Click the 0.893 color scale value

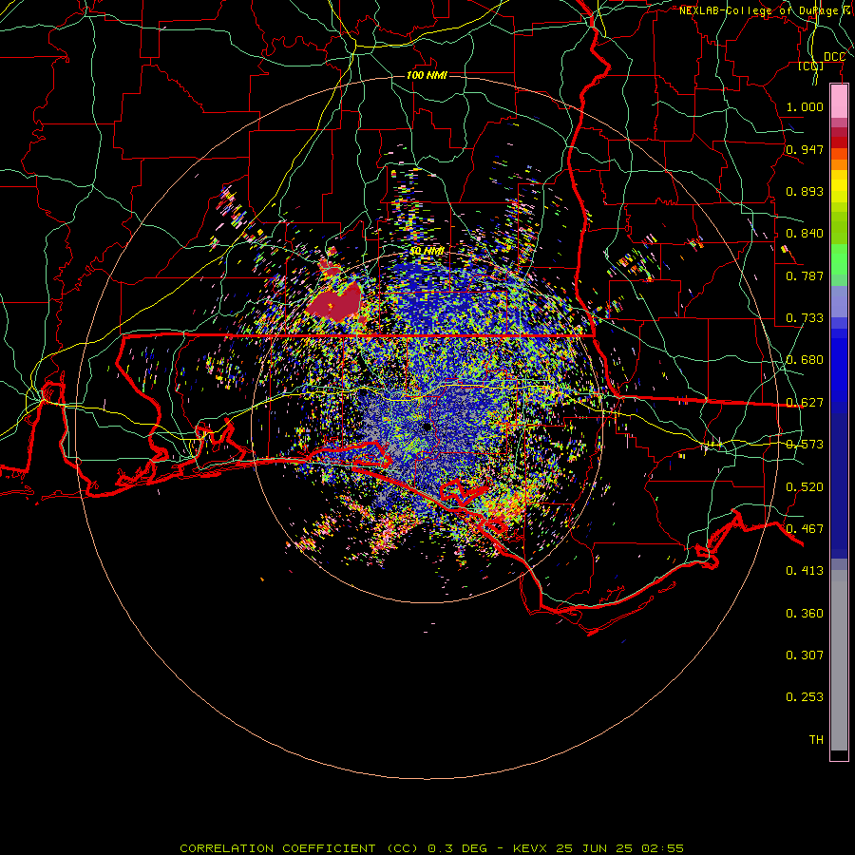805,191
